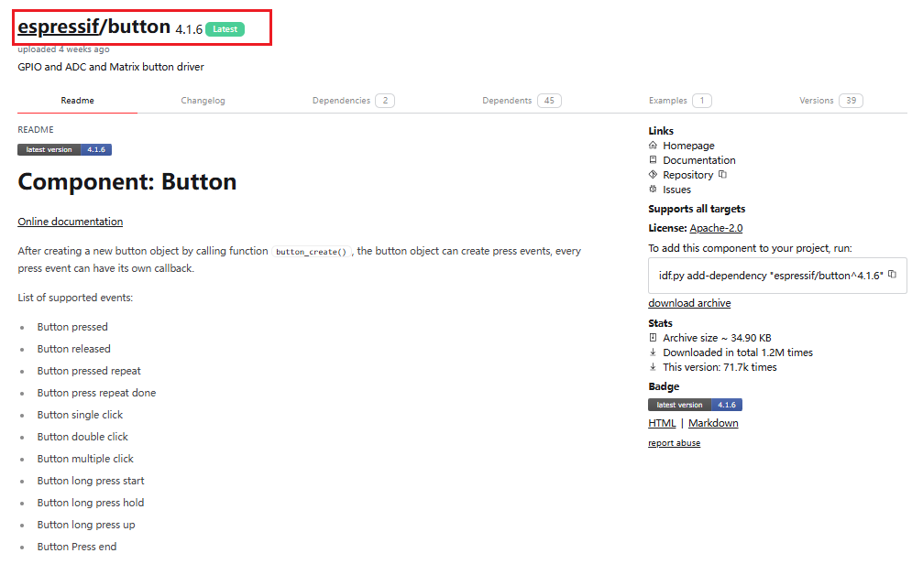
Task: Copy the add-dependency command
Action: pos(892,275)
